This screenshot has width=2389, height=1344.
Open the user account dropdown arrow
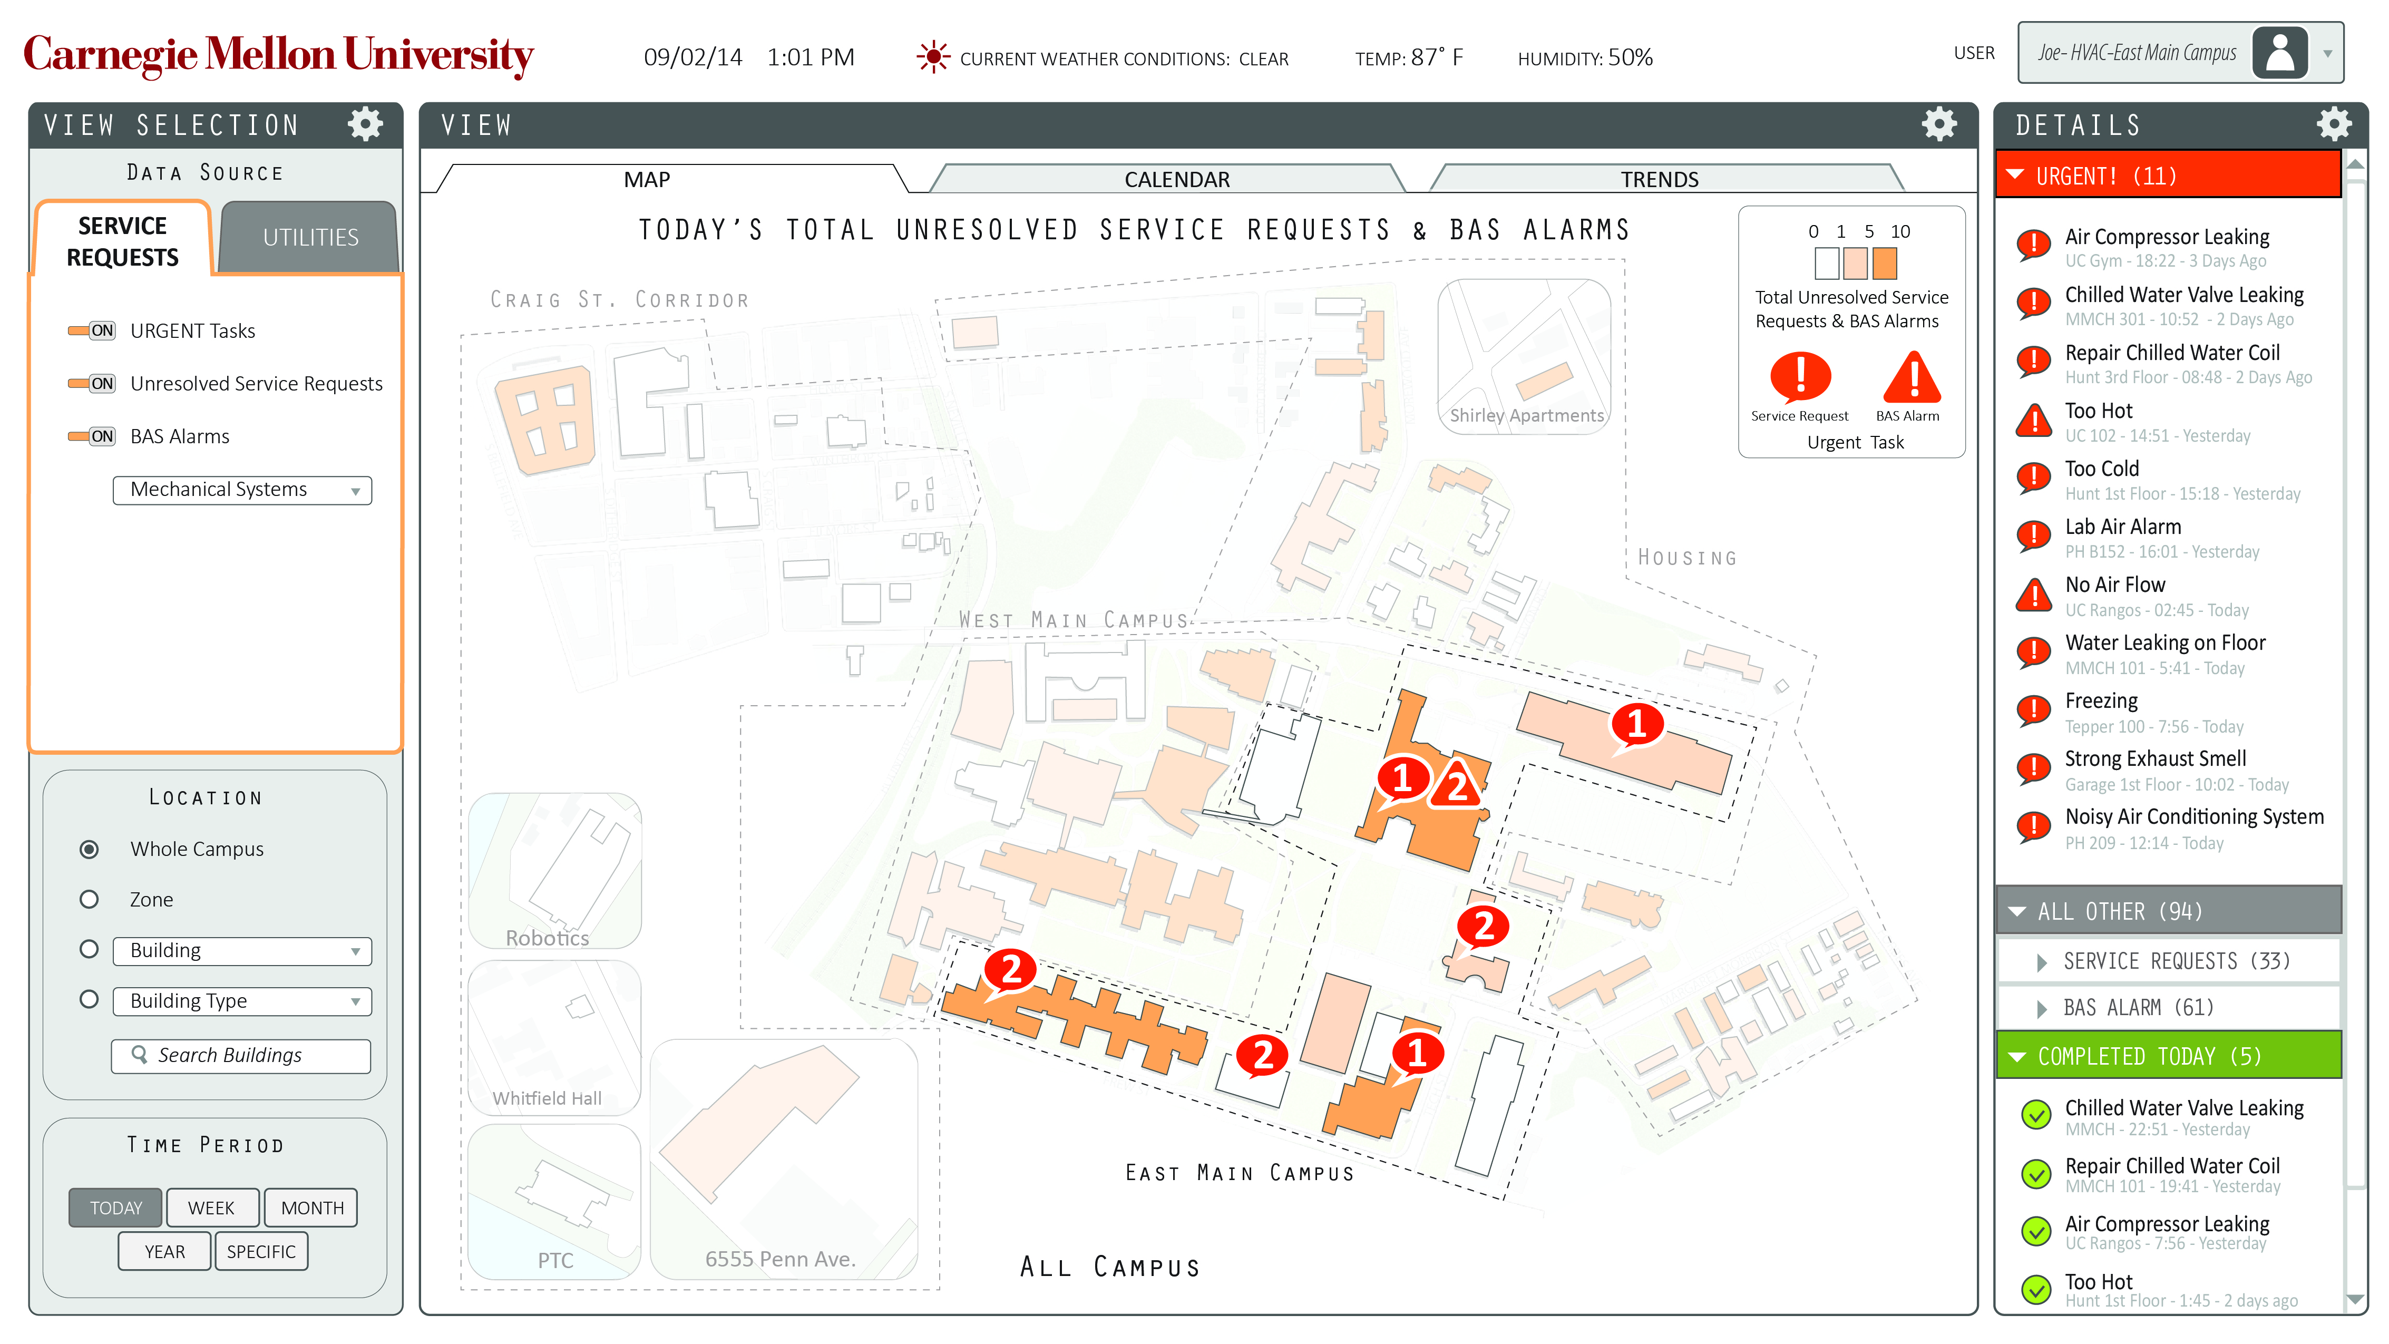coord(2327,54)
